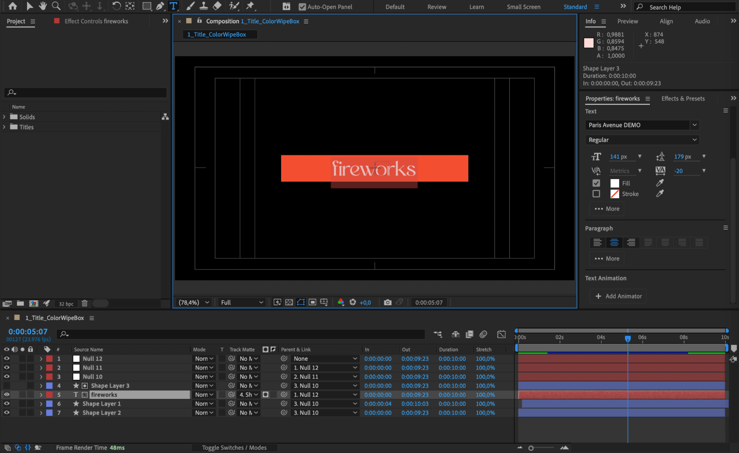Uncheck the Auto-Open Panel checkbox
The height and width of the screenshot is (453, 739).
(302, 7)
